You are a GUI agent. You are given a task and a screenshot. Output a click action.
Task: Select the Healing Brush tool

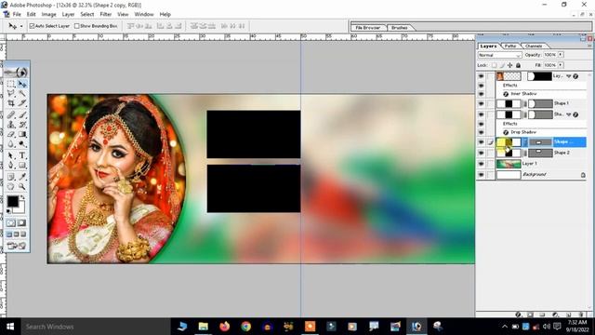(x=11, y=115)
